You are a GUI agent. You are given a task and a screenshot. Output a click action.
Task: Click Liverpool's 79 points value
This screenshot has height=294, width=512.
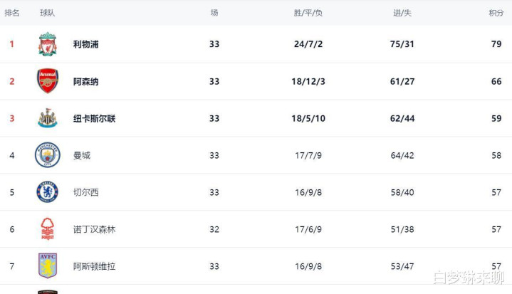496,44
